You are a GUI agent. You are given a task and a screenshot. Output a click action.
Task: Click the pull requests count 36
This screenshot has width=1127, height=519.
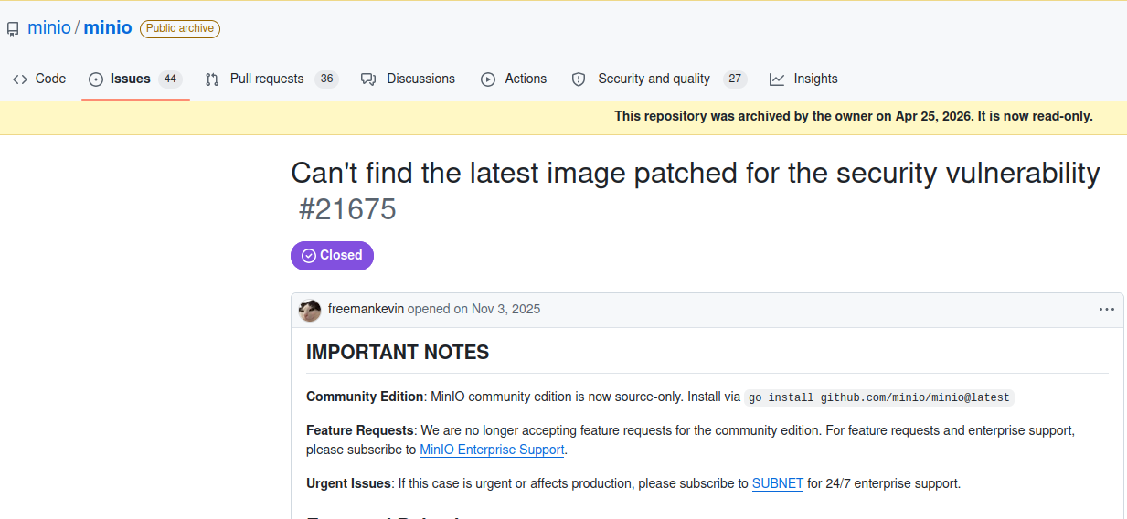pos(326,79)
